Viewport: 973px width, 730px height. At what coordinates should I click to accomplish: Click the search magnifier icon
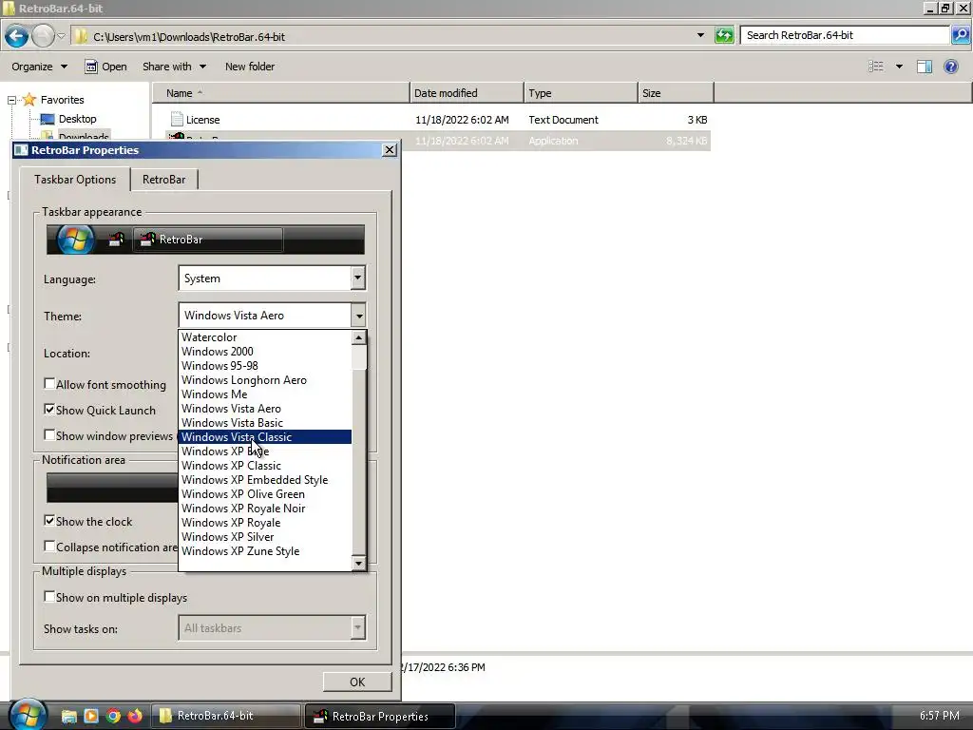point(960,35)
